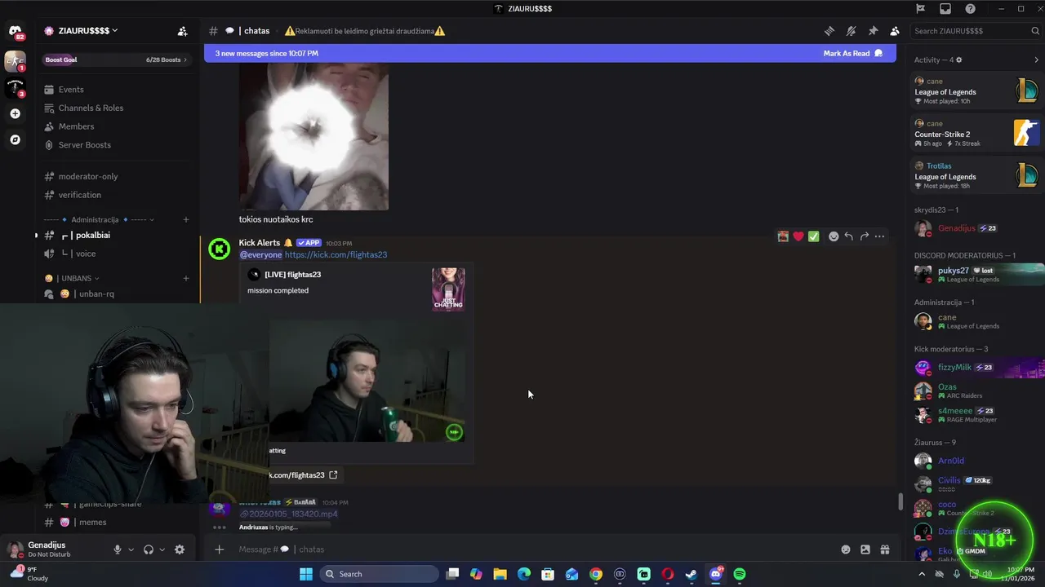Viewport: 1045px width, 587px height.
Task: Open add reaction smiley on Kick Alerts message
Action: tap(834, 236)
